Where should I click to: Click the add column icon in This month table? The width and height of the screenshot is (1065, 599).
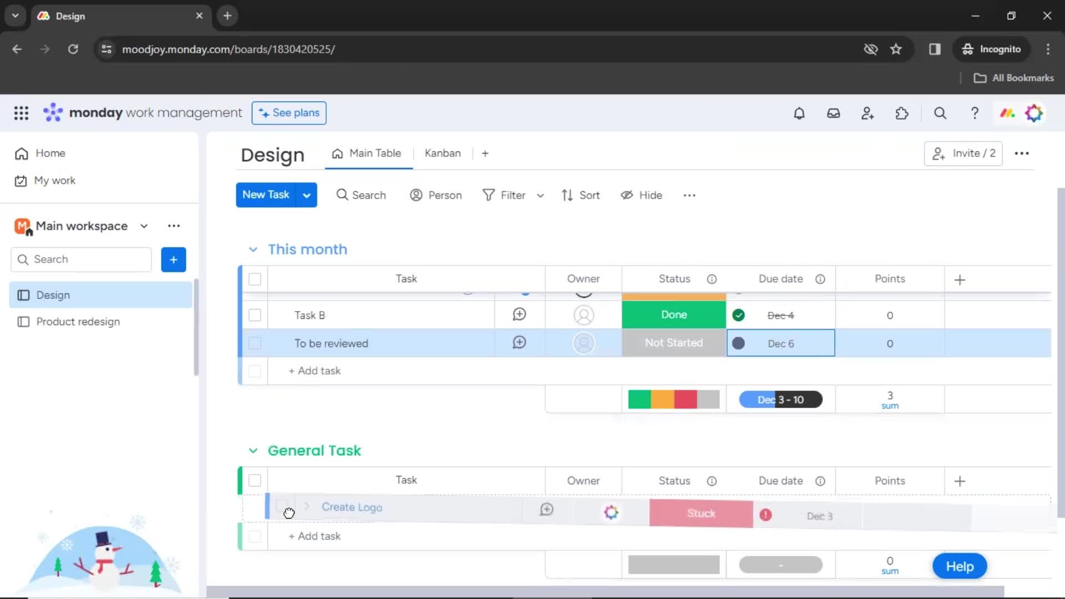[x=960, y=278]
